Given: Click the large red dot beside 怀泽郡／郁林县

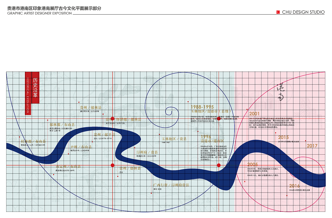Looking at the screenshot, I should [x=113, y=118].
